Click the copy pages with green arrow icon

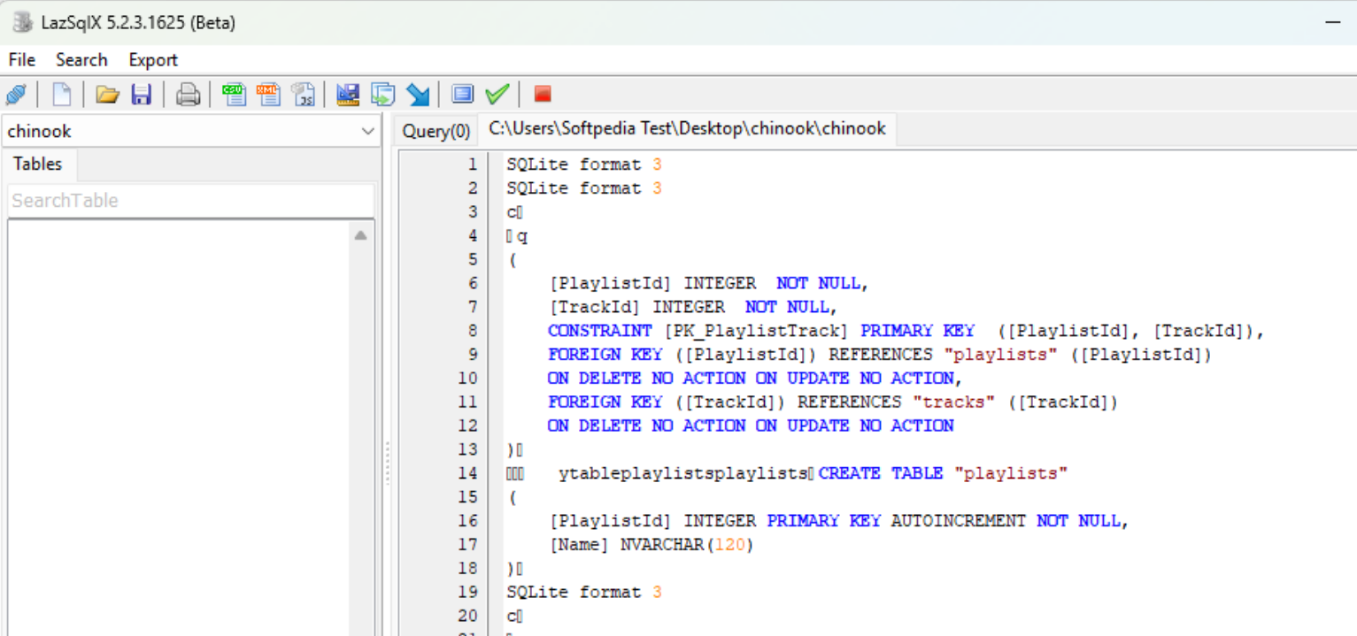point(382,94)
